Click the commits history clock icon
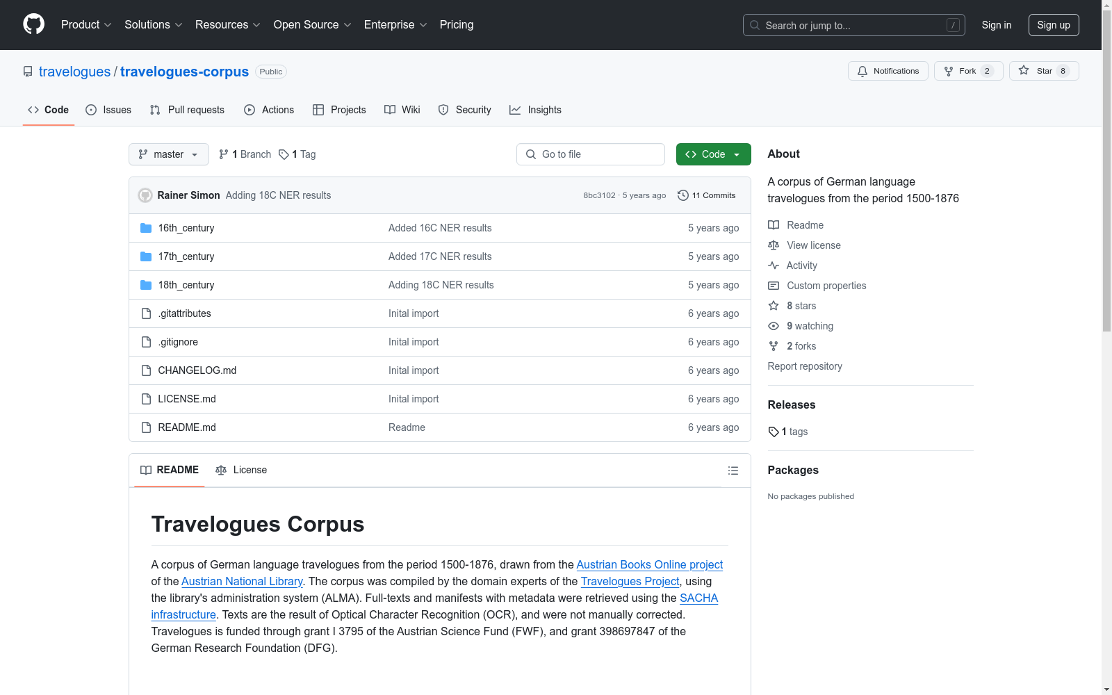This screenshot has width=1112, height=695. [683, 195]
